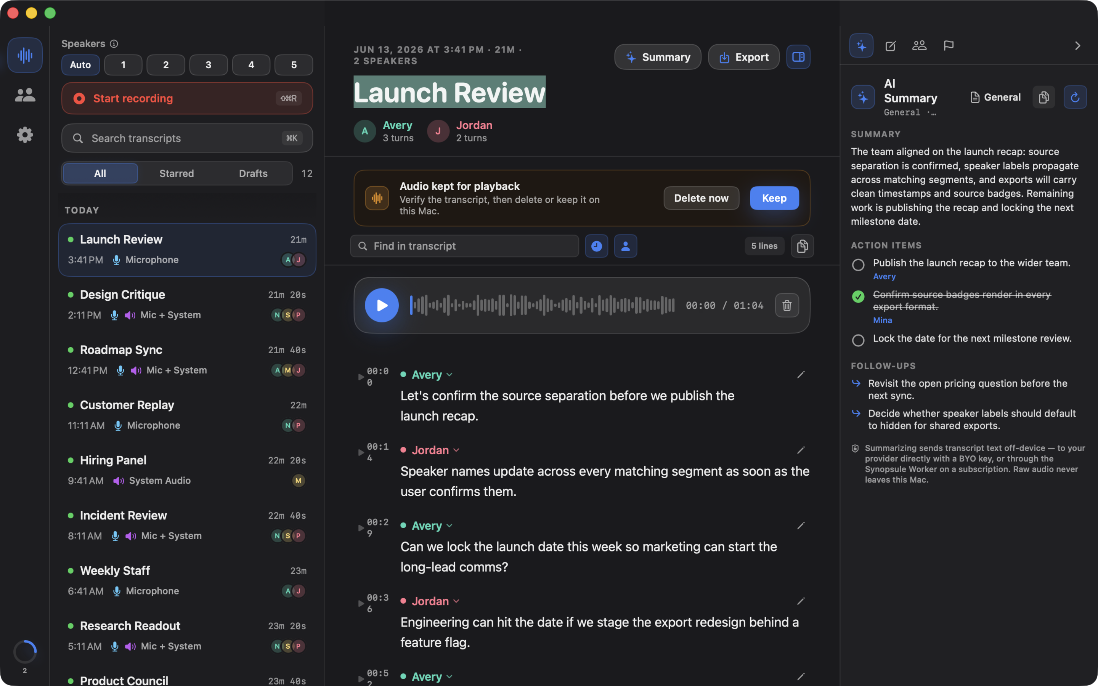
Task: Play the recorded audio
Action: click(x=382, y=305)
